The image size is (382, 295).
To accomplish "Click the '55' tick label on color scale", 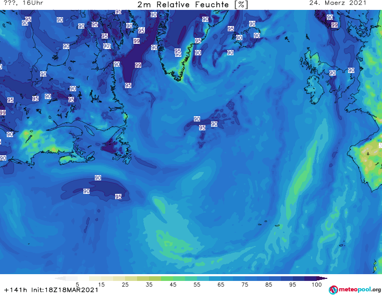I will pyautogui.click(x=197, y=285).
